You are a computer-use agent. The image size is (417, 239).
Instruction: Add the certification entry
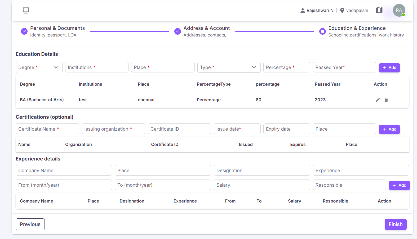389,129
